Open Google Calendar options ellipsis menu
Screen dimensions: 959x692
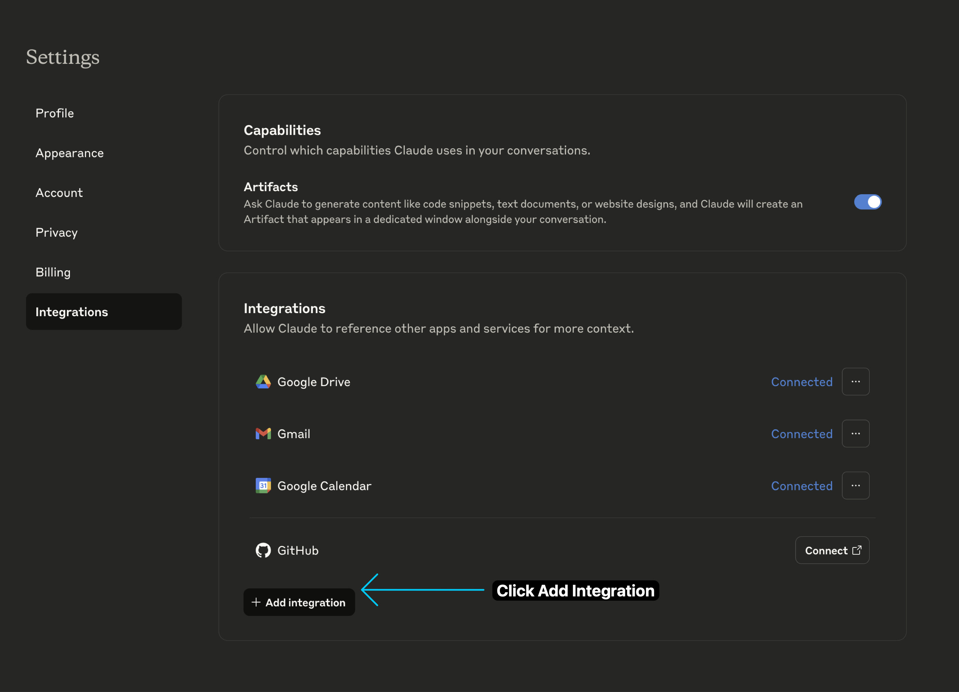point(856,485)
